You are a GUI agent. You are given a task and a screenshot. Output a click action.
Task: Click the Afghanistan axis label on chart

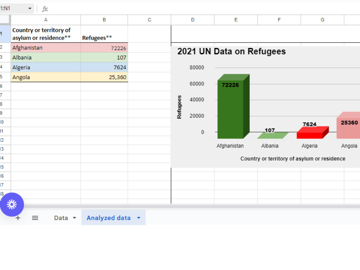[230, 146]
